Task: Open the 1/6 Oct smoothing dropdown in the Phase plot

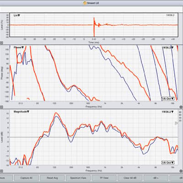Action: click(168, 98)
